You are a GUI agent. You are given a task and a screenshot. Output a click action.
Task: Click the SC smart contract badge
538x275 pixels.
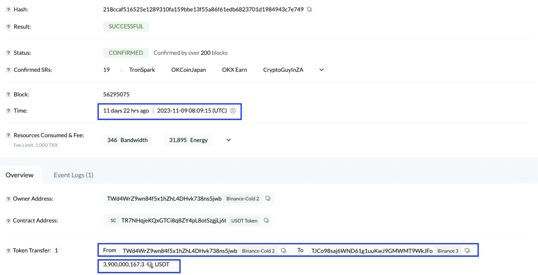tap(113, 220)
